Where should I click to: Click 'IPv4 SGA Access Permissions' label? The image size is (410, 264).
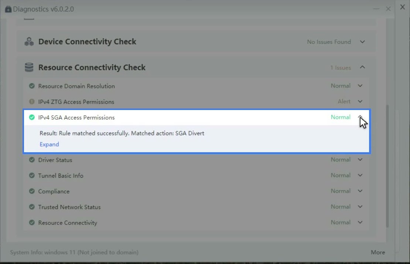click(x=76, y=117)
